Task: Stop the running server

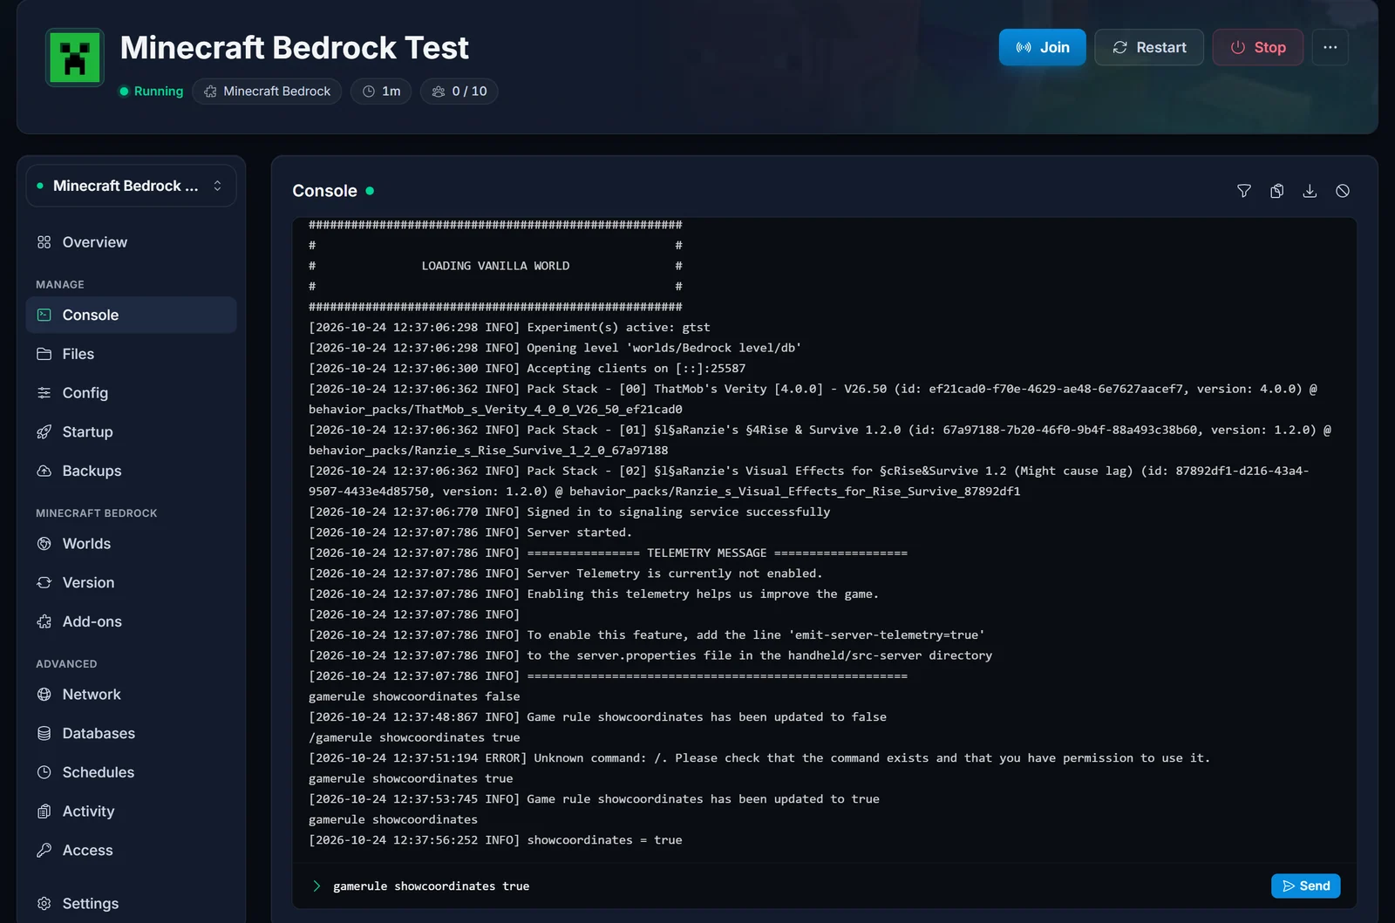Action: pyautogui.click(x=1257, y=47)
